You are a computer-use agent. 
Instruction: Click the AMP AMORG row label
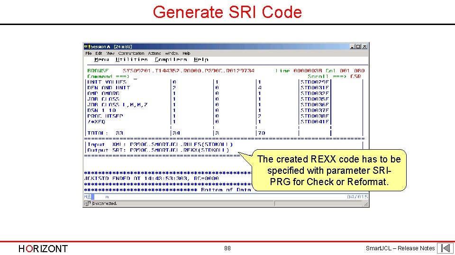[x=103, y=93]
